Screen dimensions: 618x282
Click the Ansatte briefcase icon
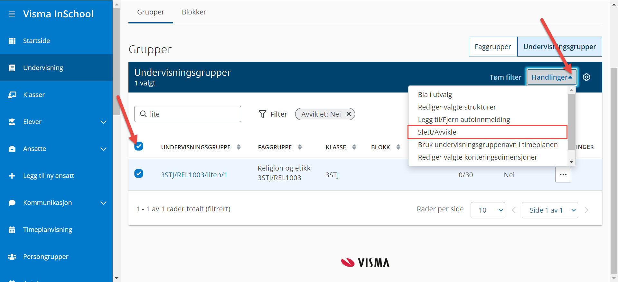tap(12, 149)
